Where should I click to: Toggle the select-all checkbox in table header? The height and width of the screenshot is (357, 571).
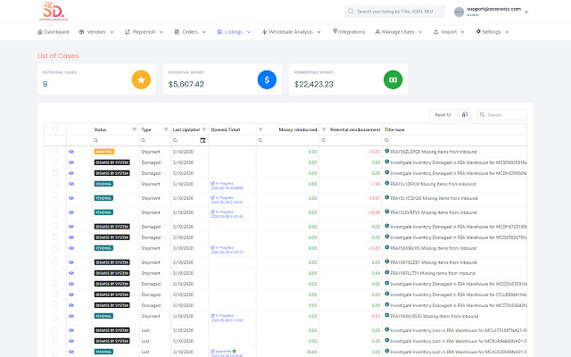point(55,129)
